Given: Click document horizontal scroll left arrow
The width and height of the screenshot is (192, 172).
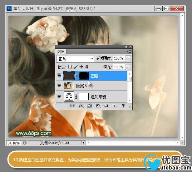Looking at the screenshot, I should [88, 143].
